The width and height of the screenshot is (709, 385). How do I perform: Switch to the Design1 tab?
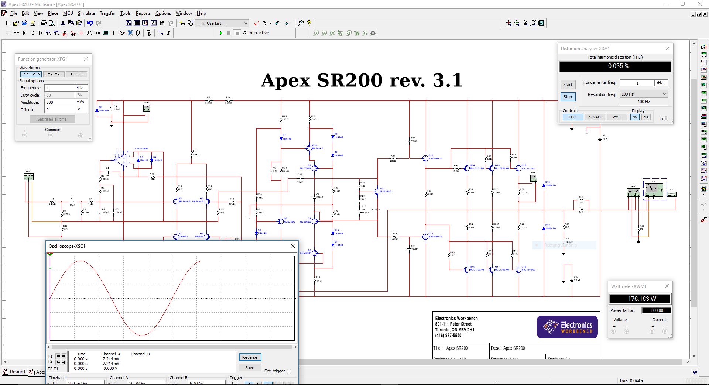(14, 372)
